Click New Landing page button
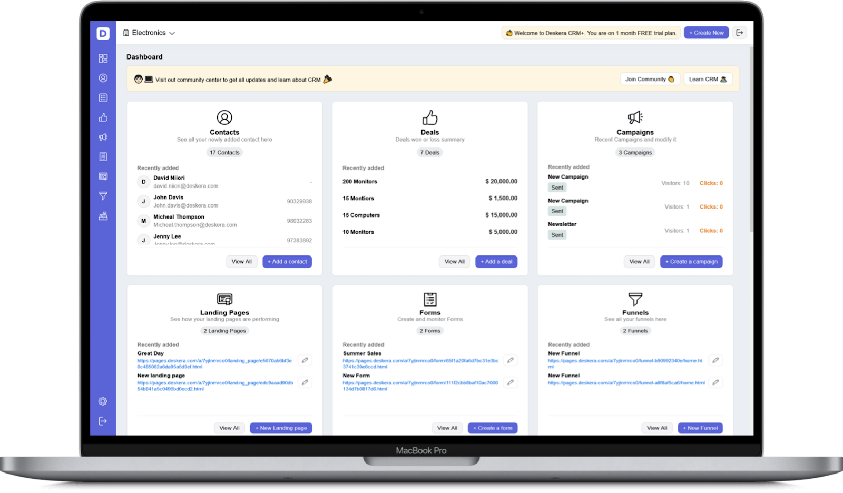Viewport: 843px width, 493px height. tap(281, 428)
